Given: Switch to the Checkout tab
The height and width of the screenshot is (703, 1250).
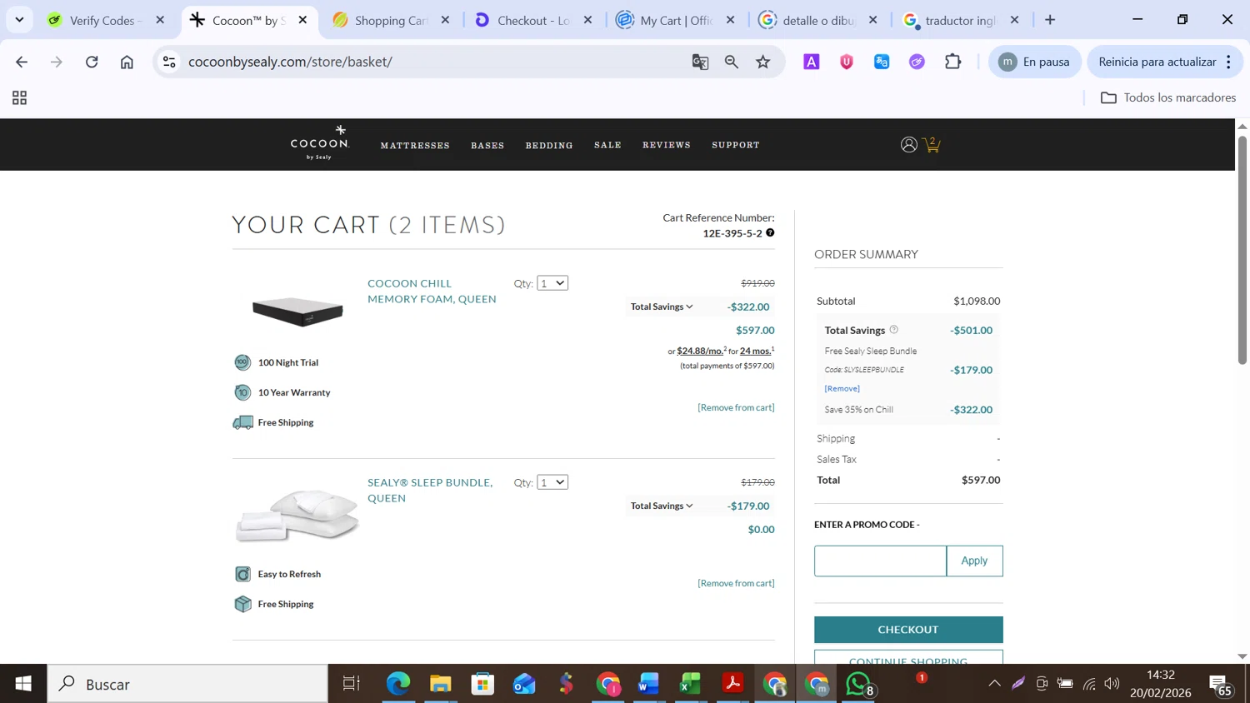Looking at the screenshot, I should [x=533, y=20].
